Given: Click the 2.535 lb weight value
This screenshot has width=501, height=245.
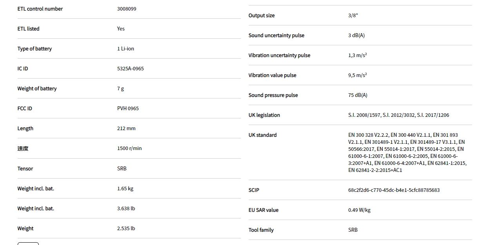Looking at the screenshot, I should (126, 228).
